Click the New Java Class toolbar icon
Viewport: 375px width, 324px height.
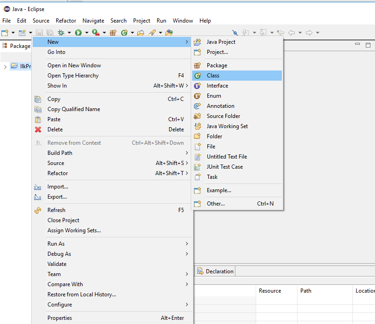(124, 33)
